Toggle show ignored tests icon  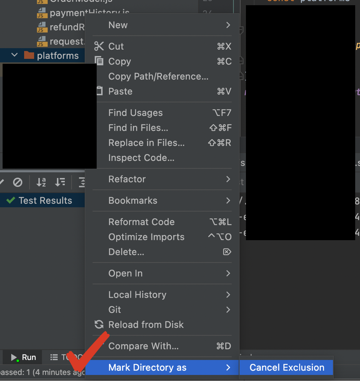coord(18,182)
